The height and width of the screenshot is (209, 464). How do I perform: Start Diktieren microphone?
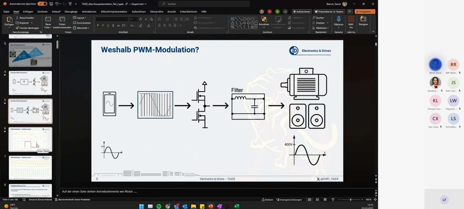point(338,21)
